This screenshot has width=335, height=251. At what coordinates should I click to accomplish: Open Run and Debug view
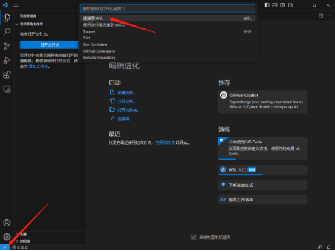(x=7, y=60)
